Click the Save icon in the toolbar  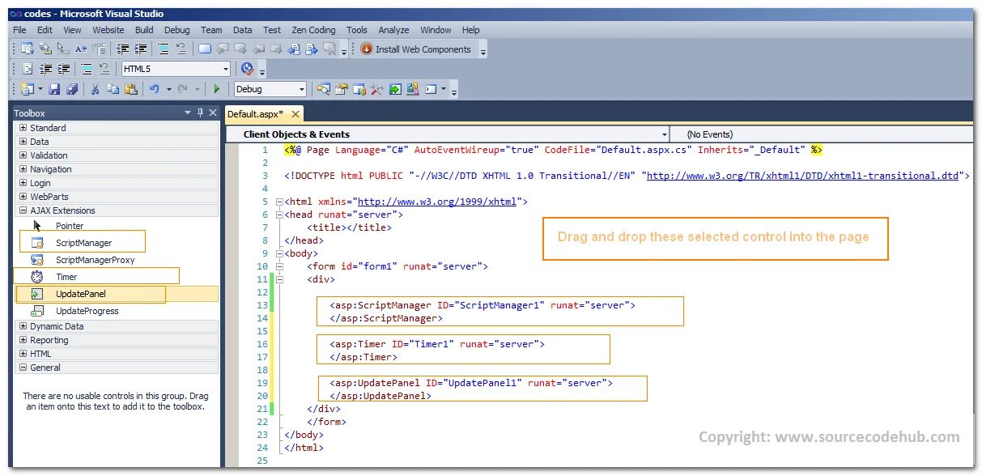54,89
